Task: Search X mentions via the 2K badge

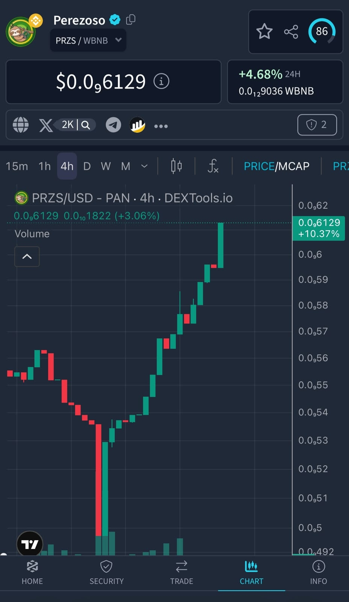Action: 76,125
